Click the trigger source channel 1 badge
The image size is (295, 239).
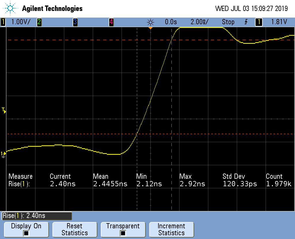coord(258,22)
